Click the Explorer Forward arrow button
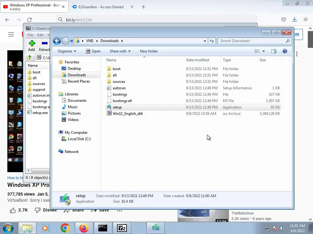Screen dimensions: 313x234 point(65,41)
